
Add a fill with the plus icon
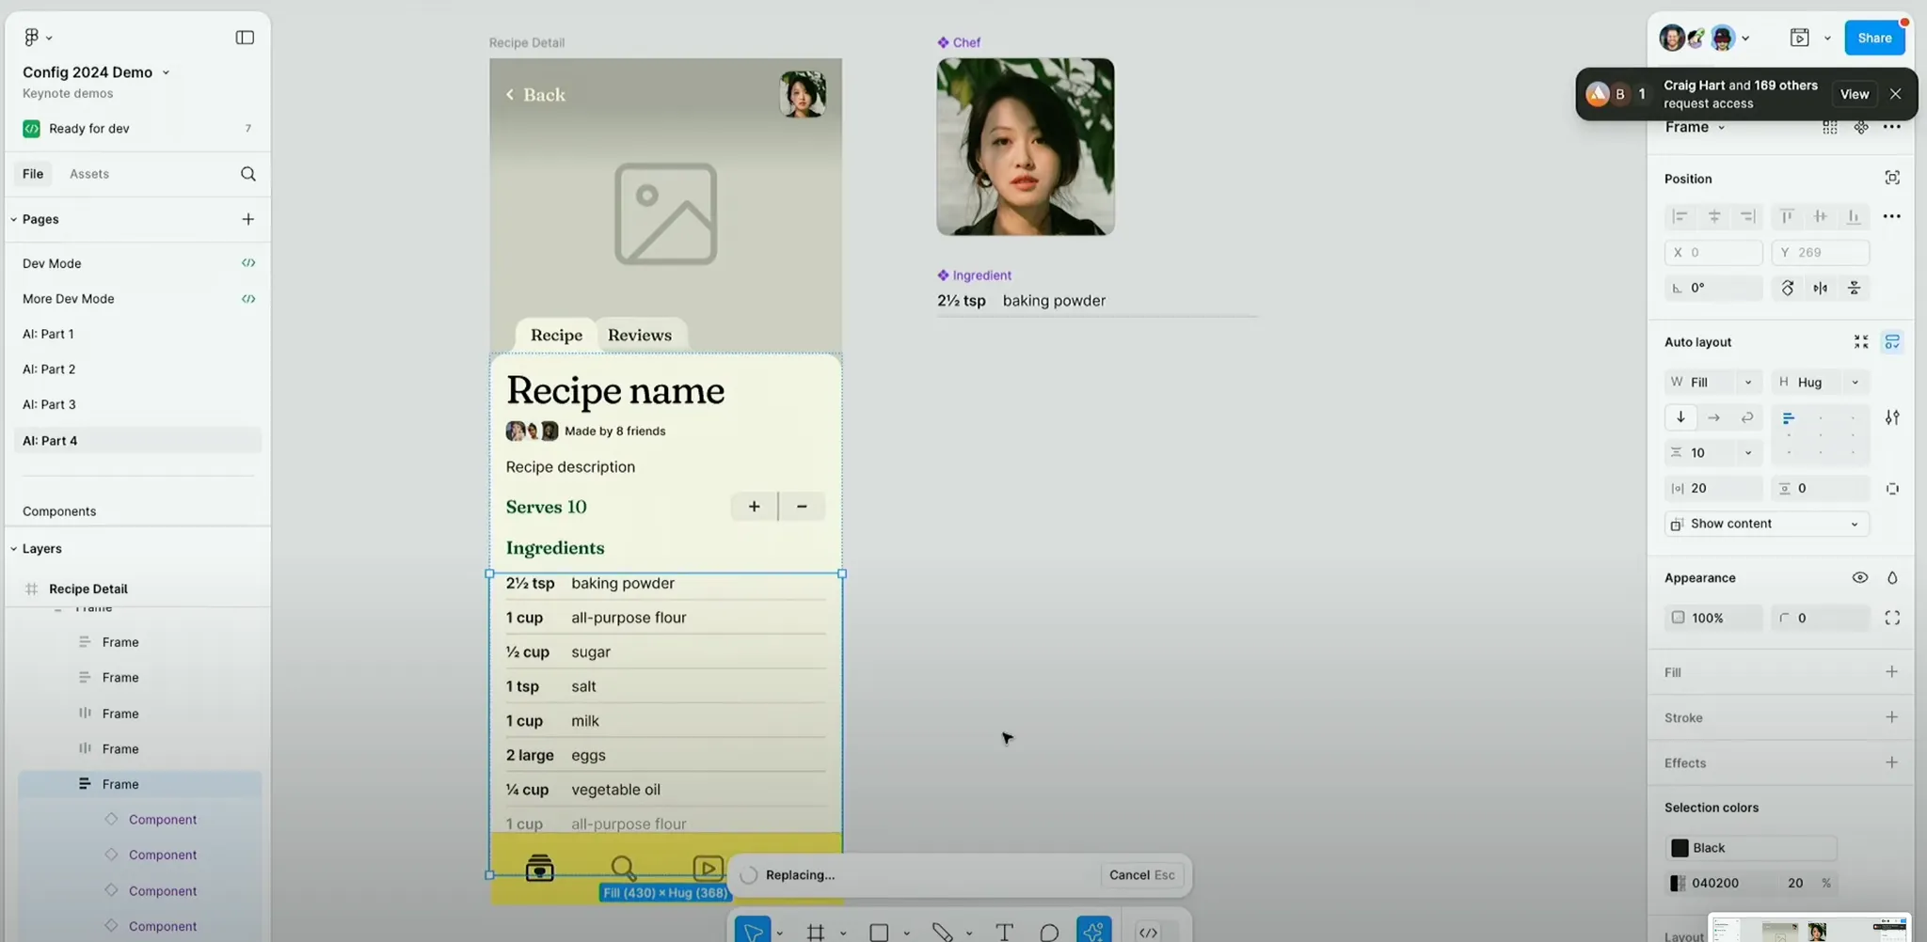[x=1892, y=672]
